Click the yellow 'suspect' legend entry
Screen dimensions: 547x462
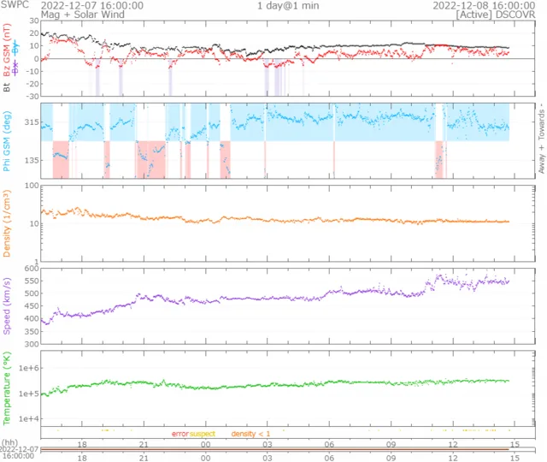(x=203, y=435)
